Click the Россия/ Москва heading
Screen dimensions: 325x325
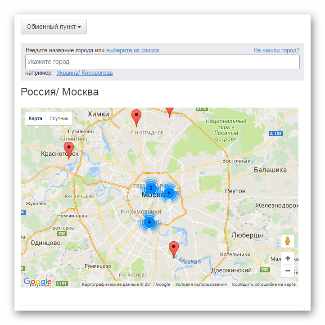pyautogui.click(x=60, y=92)
